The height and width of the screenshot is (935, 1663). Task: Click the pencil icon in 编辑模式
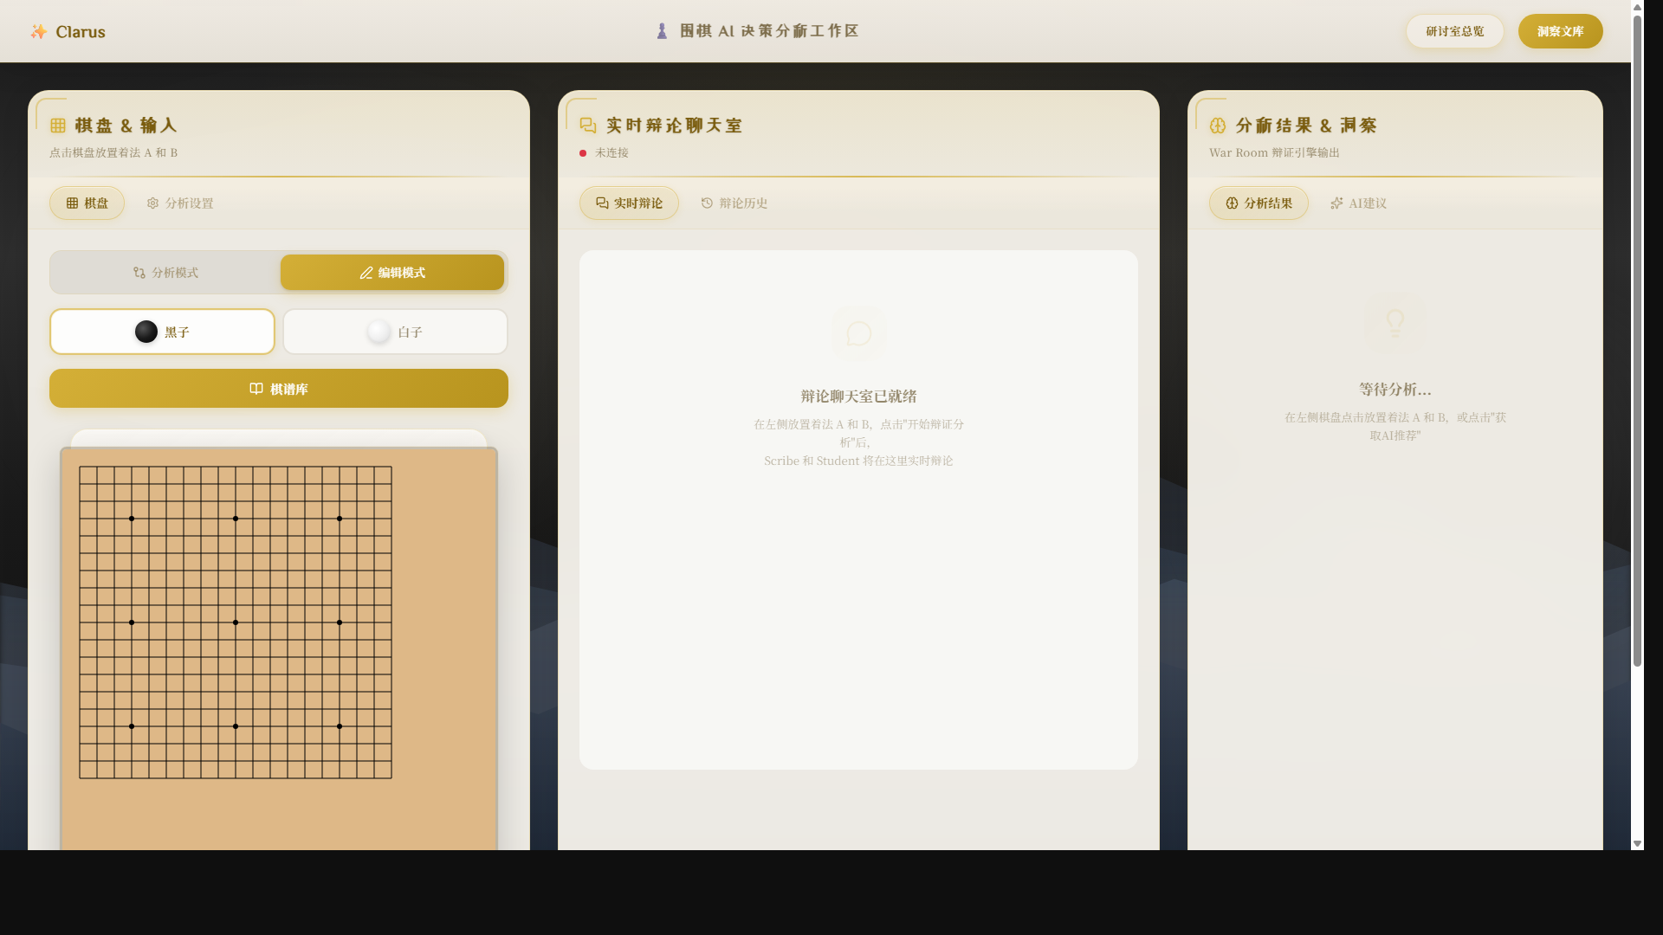coord(366,273)
